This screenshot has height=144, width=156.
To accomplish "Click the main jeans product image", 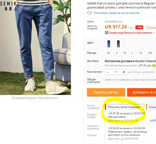I will (x=35, y=47).
